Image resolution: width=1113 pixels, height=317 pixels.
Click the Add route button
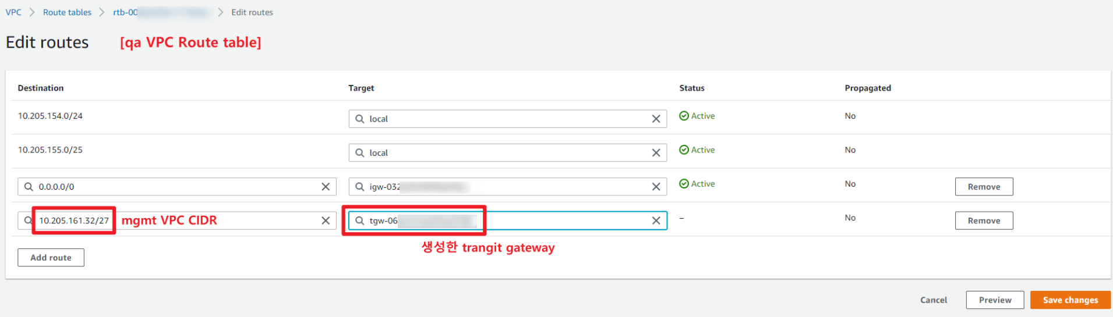51,258
